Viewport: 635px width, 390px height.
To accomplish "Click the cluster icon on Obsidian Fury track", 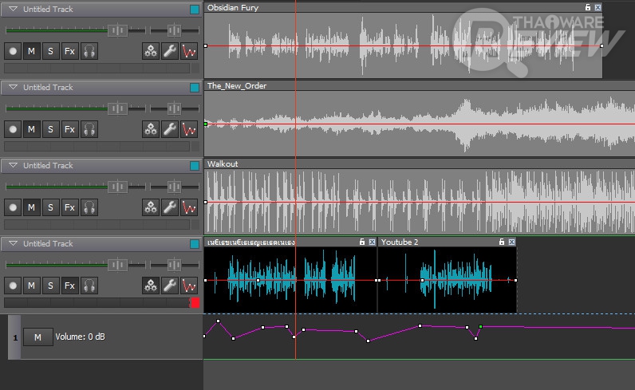I will pyautogui.click(x=151, y=51).
